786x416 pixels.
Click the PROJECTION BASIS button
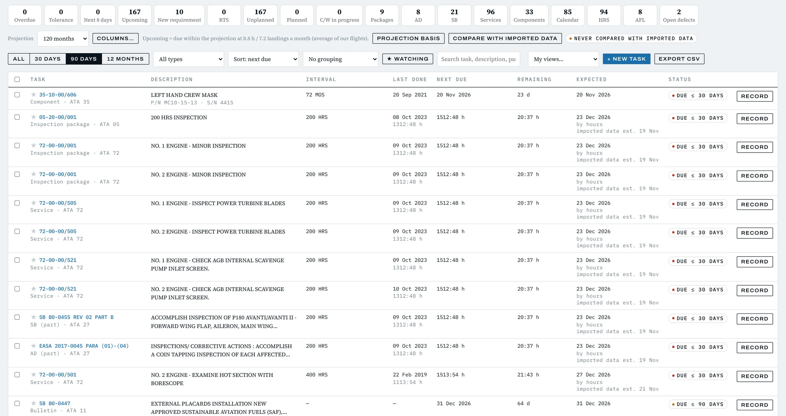coord(408,39)
